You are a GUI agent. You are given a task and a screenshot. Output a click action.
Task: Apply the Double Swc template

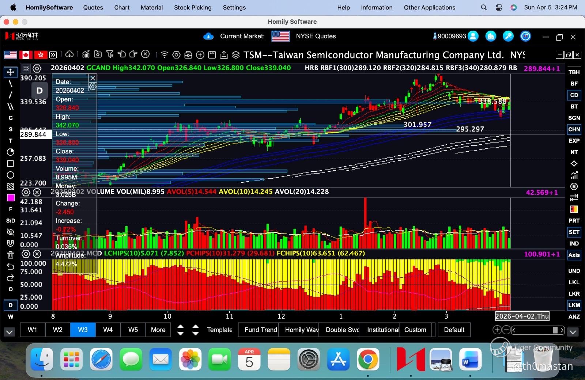click(x=339, y=330)
